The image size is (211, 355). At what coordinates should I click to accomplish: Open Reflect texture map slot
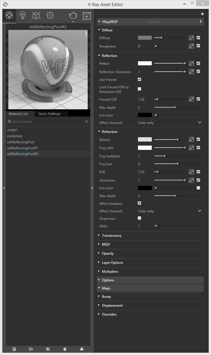191,63
